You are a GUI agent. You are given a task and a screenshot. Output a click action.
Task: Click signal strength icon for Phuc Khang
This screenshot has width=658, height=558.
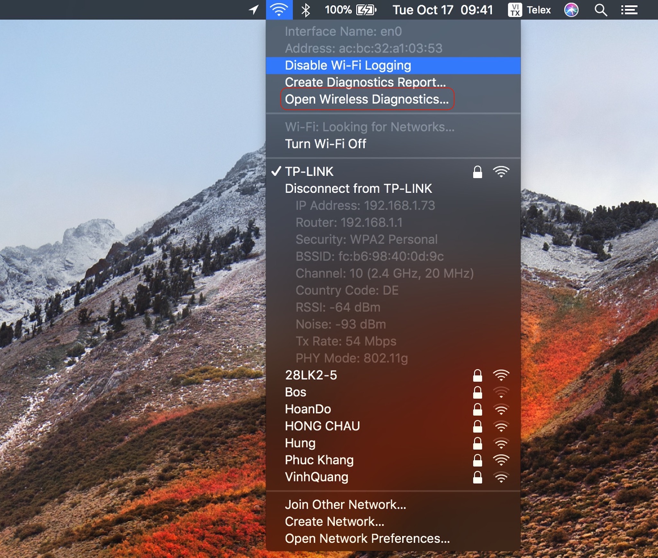click(x=501, y=460)
